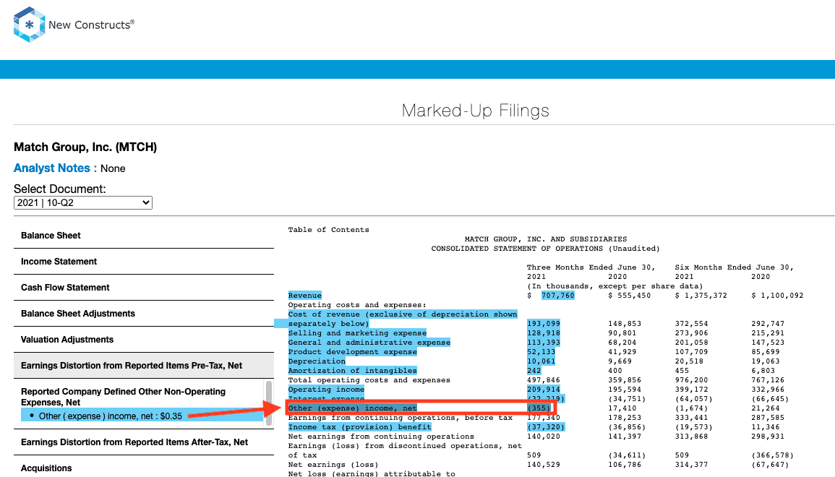Screen dimensions: 835x477
Task: Open the Cash Flow Statement section
Action: pos(144,288)
